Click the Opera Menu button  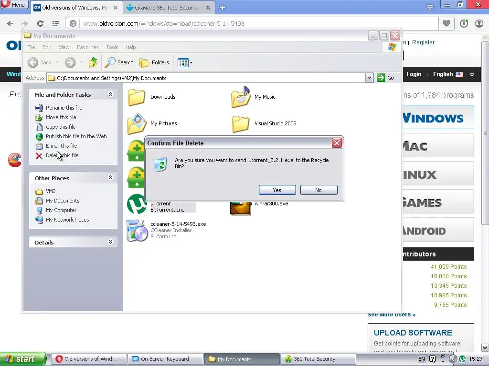point(14,4)
